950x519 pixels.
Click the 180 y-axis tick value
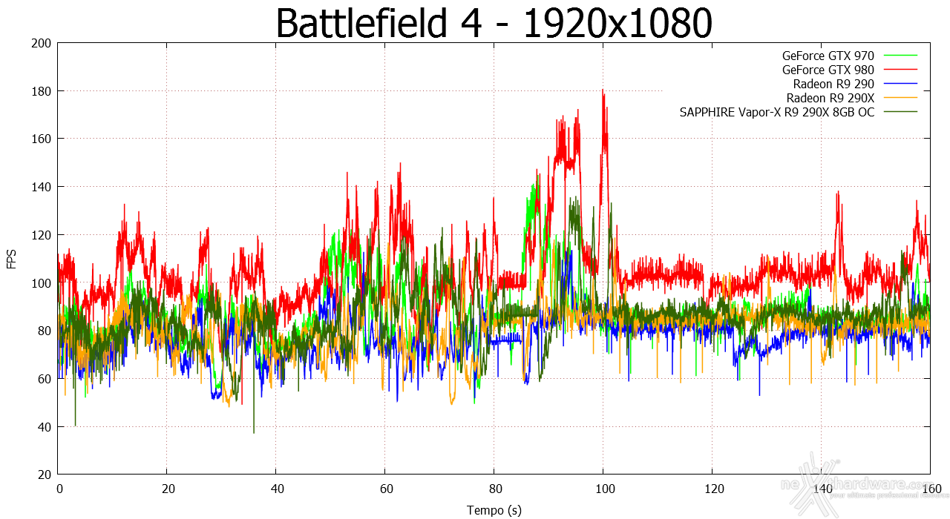click(42, 91)
